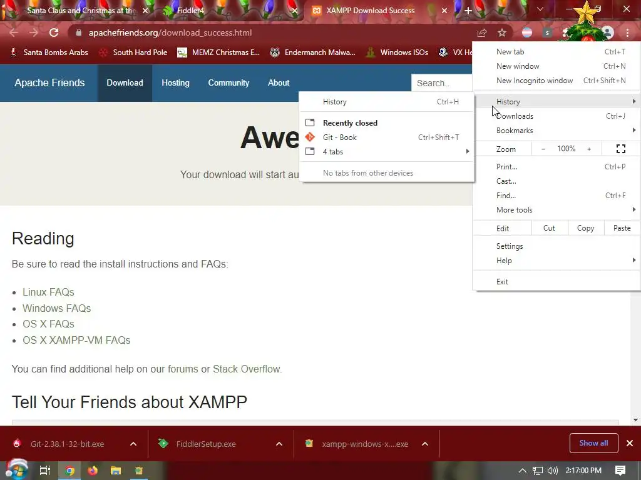641x480 pixels.
Task: Choose Print... from the menu
Action: point(556,166)
